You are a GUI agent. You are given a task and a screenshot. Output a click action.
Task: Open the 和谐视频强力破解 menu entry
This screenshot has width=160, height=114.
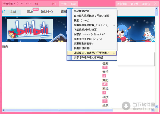click(92, 25)
